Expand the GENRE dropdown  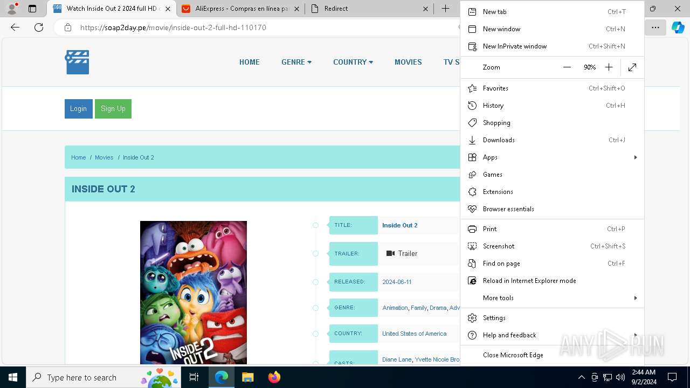tap(296, 62)
